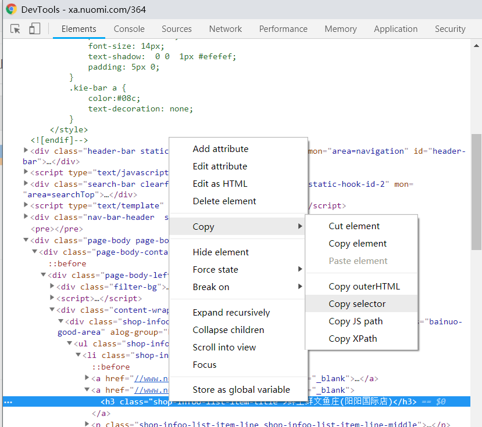
Task: Select Cut element in submenu
Action: (362, 226)
